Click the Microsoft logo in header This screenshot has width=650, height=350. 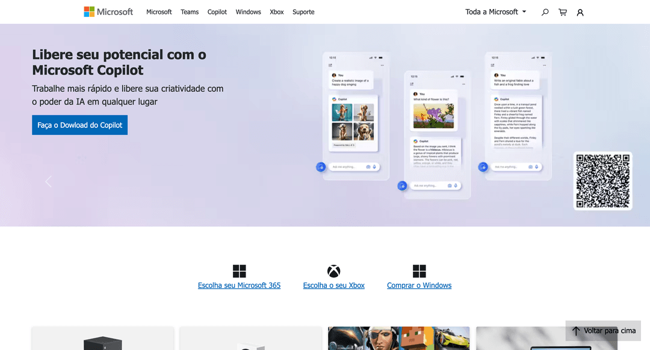[x=108, y=12]
